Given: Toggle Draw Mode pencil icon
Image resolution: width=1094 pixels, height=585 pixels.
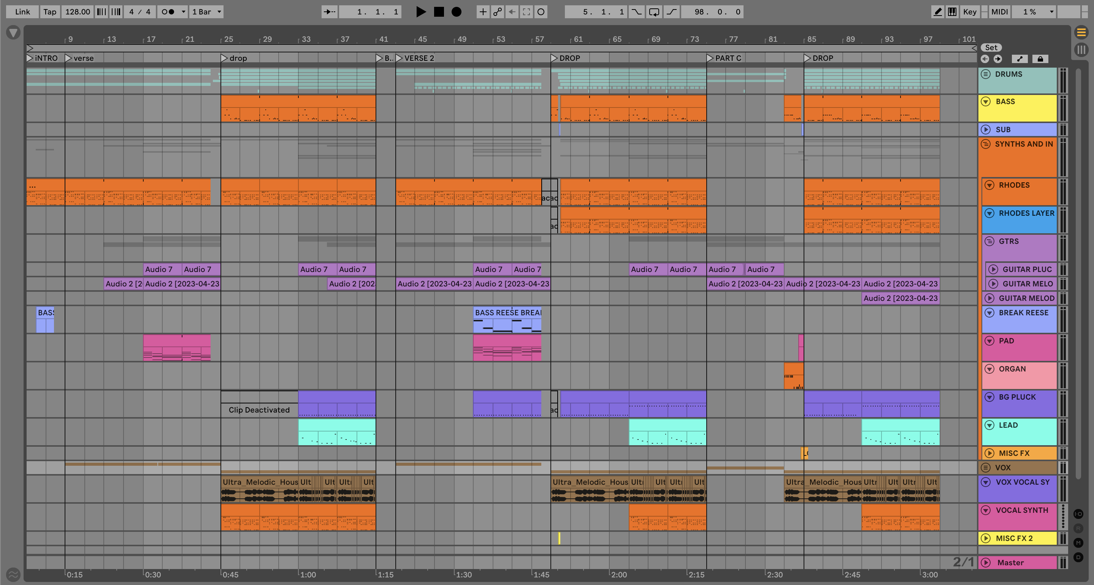Looking at the screenshot, I should coord(937,12).
